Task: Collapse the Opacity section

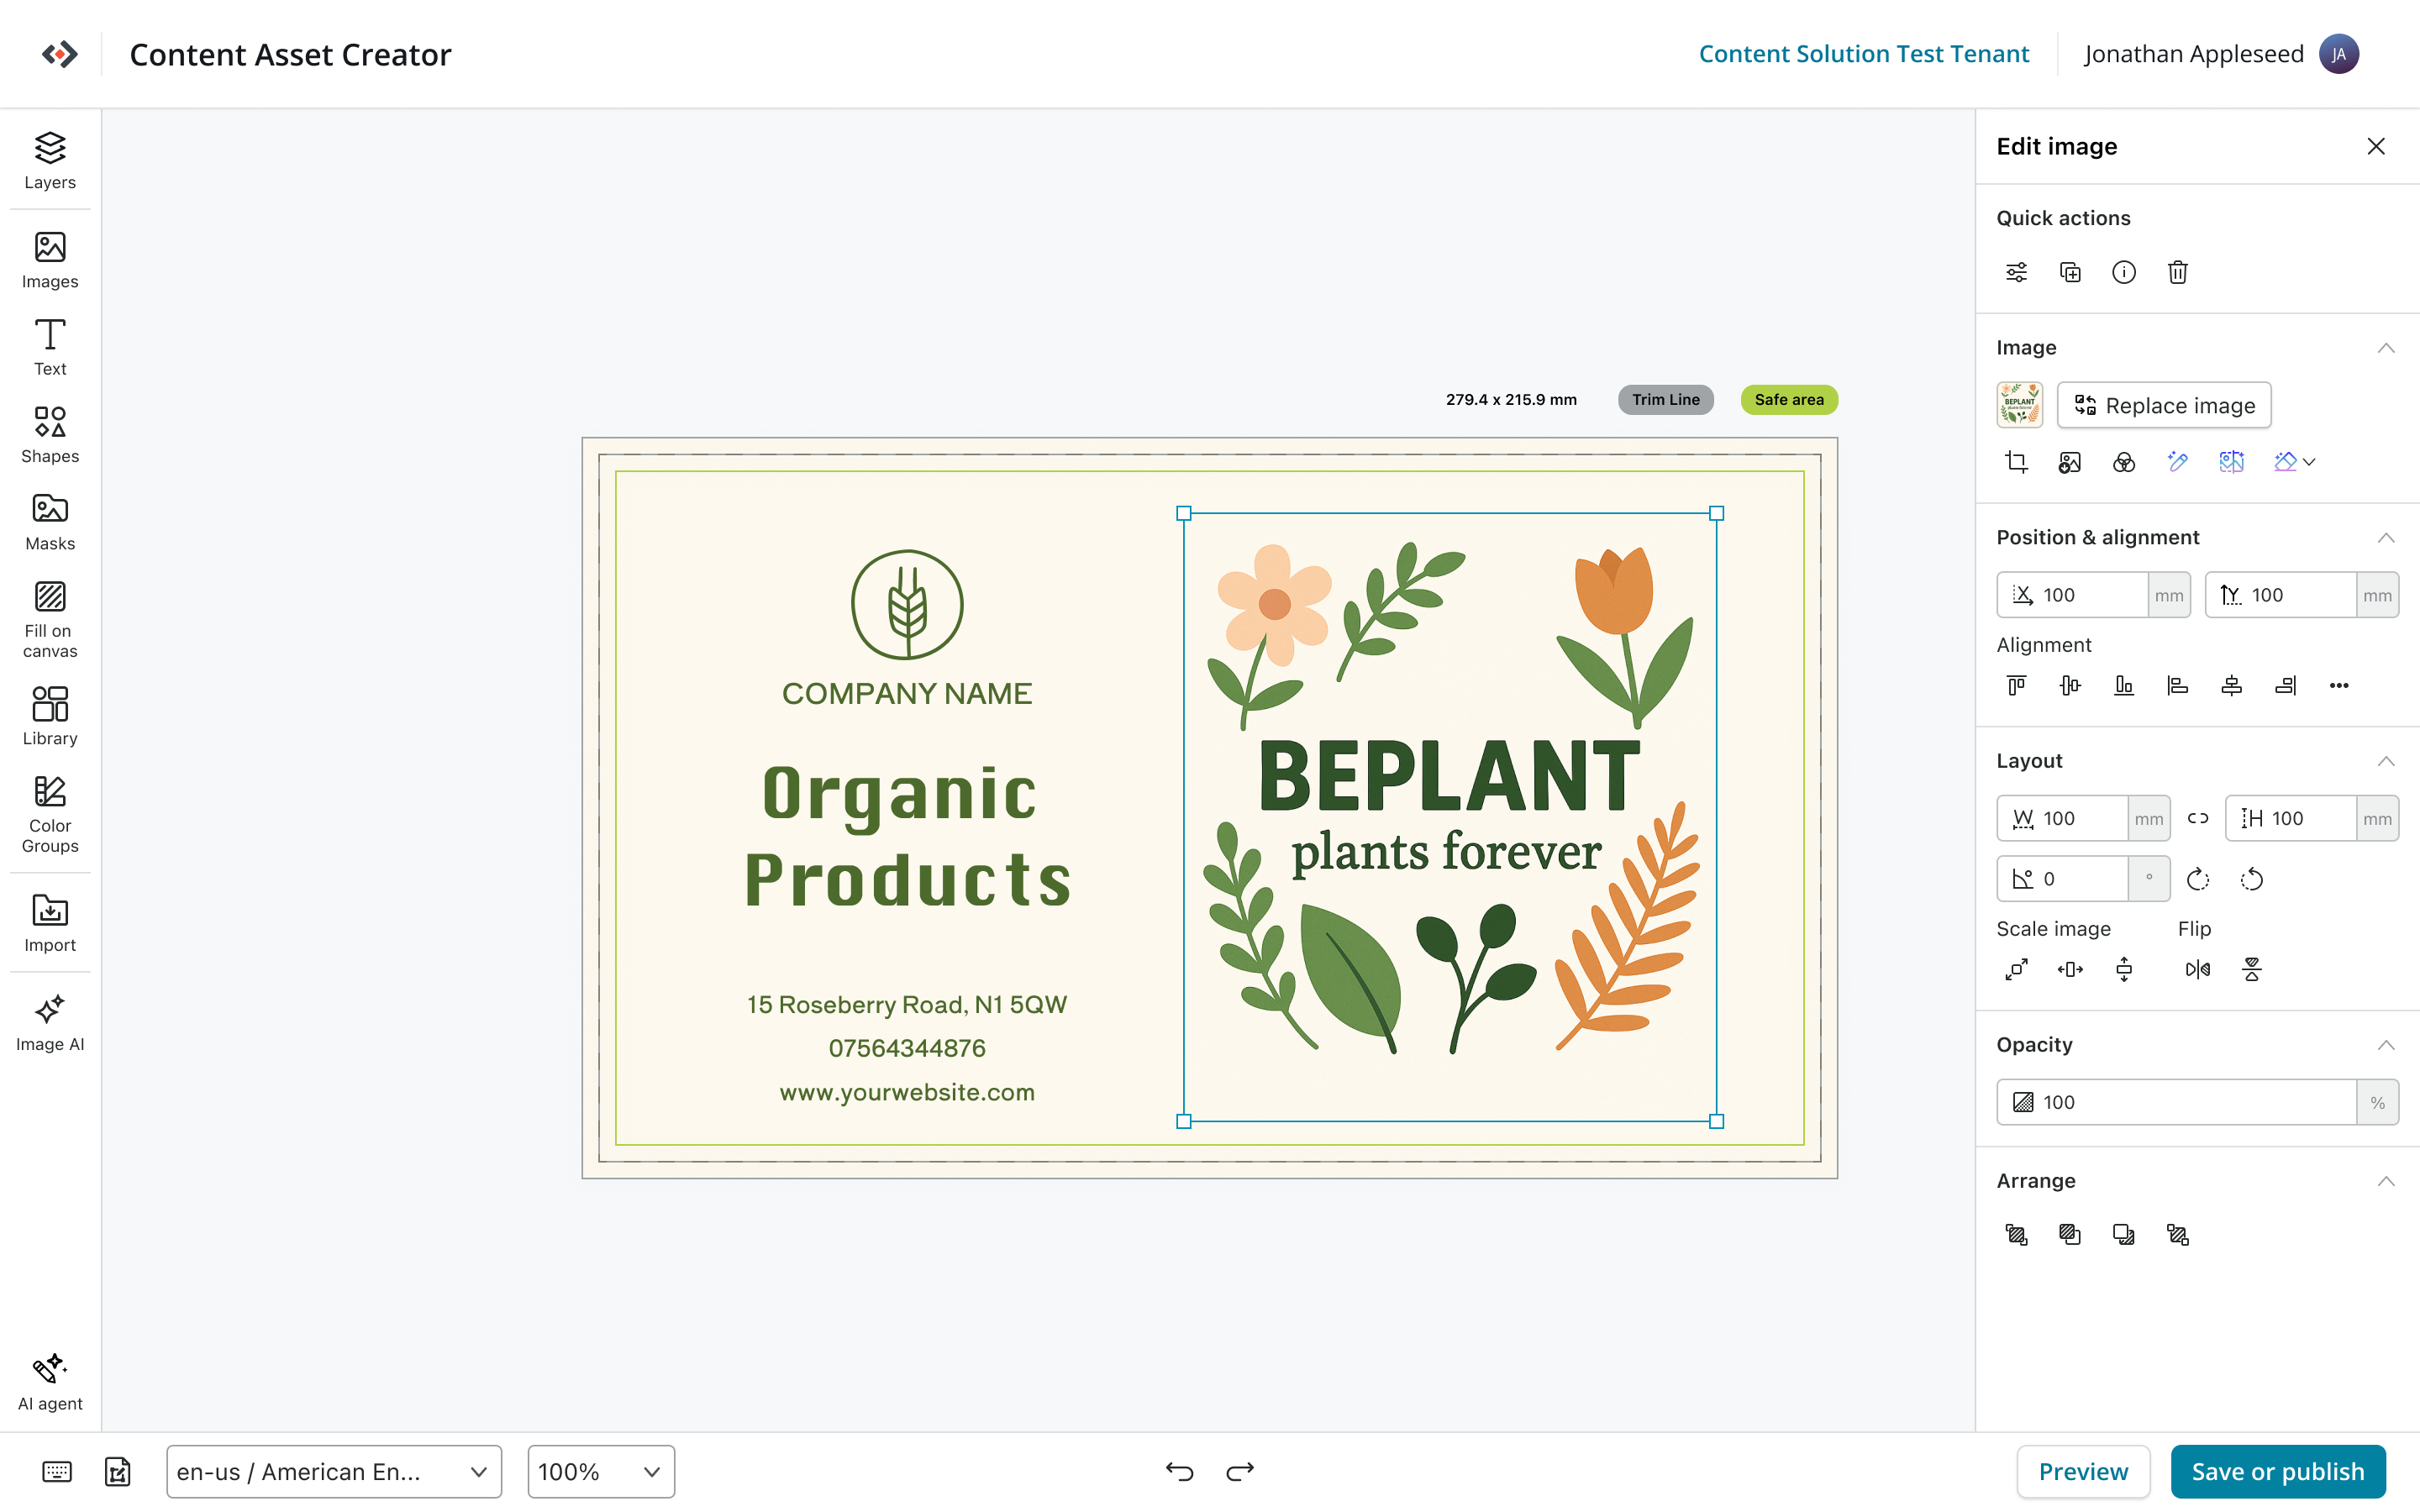Action: 2386,1045
